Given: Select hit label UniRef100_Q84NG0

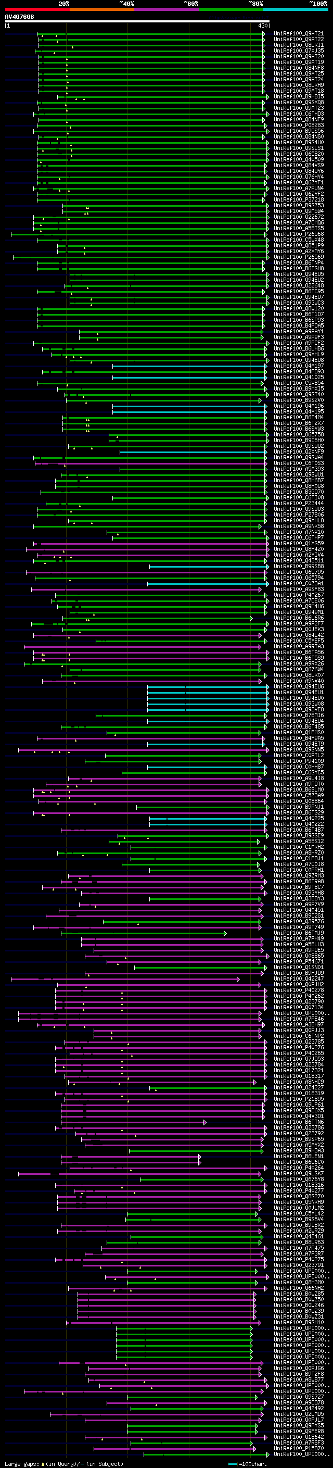Looking at the screenshot, I should click(x=299, y=137).
